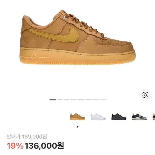Tap the image search camera icon

click(145, 95)
